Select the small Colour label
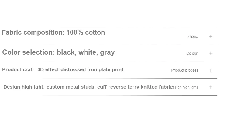 192,53
